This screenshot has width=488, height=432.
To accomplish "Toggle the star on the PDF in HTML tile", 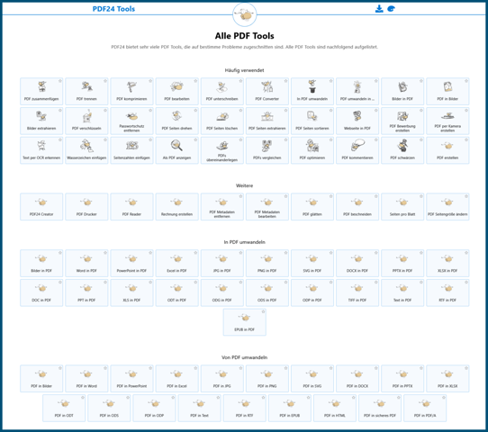I will point(353,398).
